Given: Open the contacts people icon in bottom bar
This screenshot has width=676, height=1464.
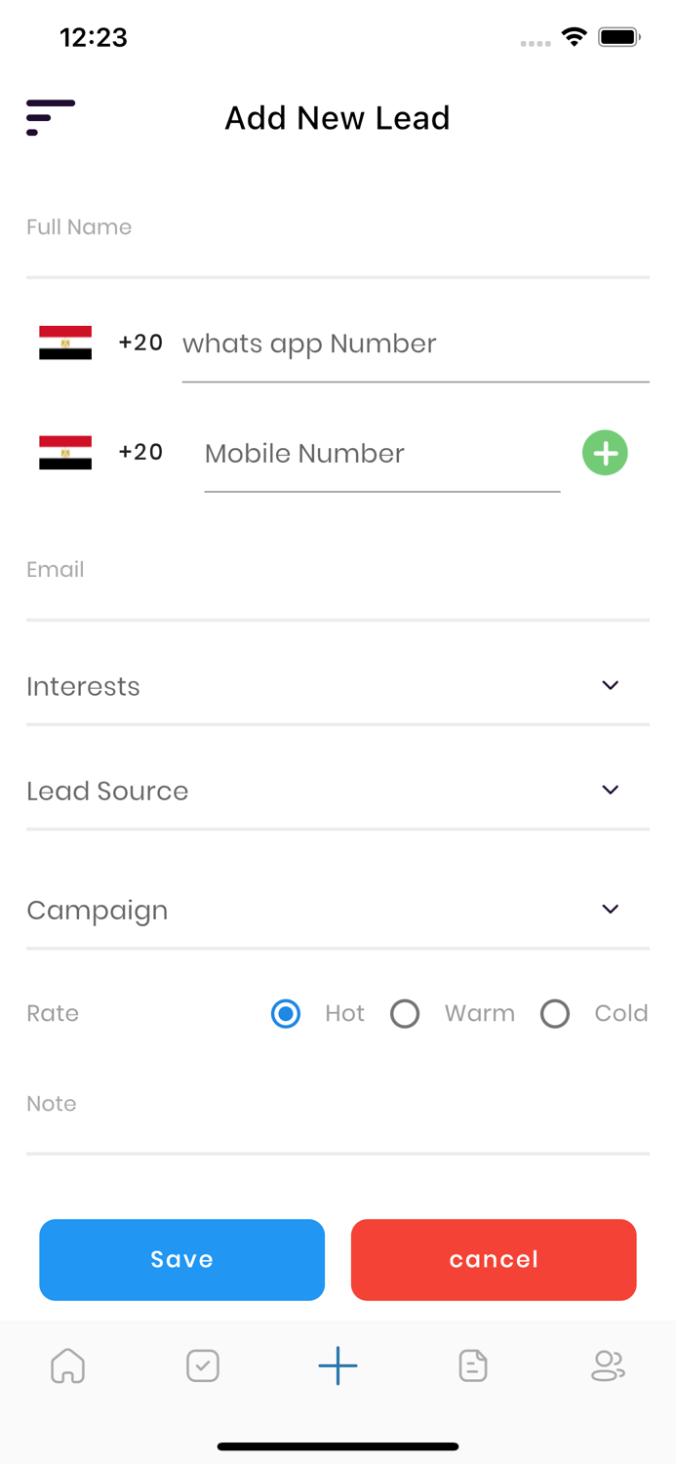Looking at the screenshot, I should [x=608, y=1365].
